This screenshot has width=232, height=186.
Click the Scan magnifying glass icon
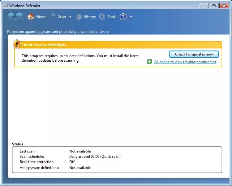53,16
